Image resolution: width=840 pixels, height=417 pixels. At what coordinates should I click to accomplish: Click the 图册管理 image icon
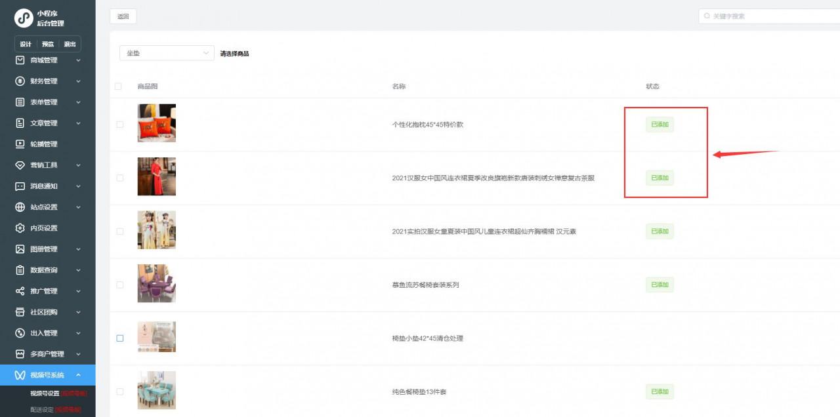[20, 249]
